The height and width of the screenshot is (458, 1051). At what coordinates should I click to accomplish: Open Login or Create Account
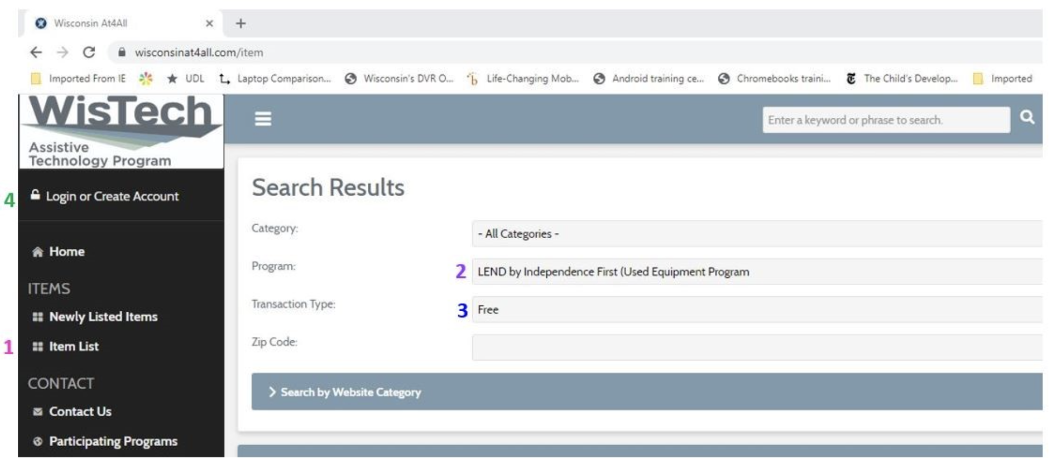[x=112, y=196]
